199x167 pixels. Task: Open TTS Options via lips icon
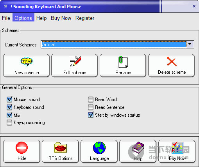coord(61,147)
